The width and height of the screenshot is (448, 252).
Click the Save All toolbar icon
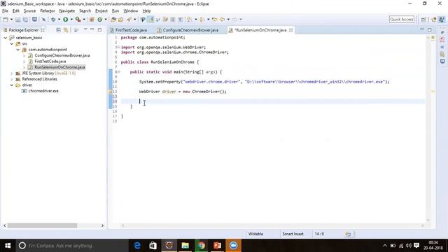(25, 20)
